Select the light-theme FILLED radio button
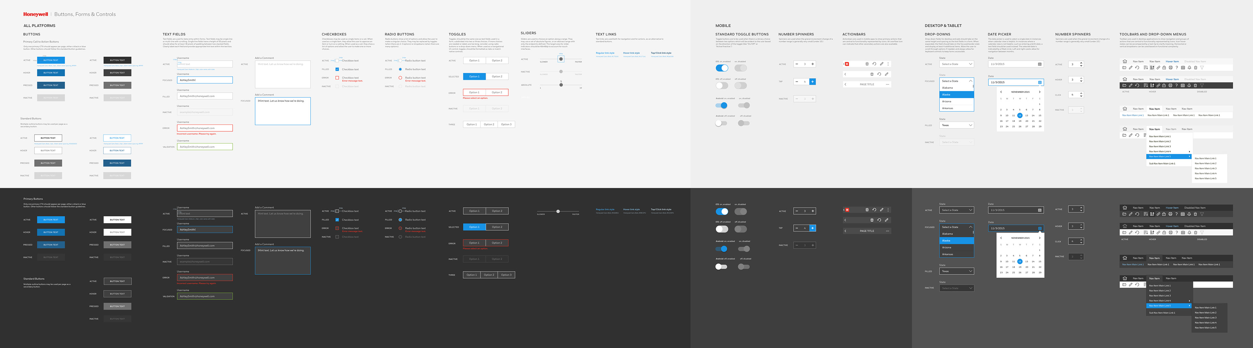This screenshot has height=348, width=1253. (x=400, y=69)
